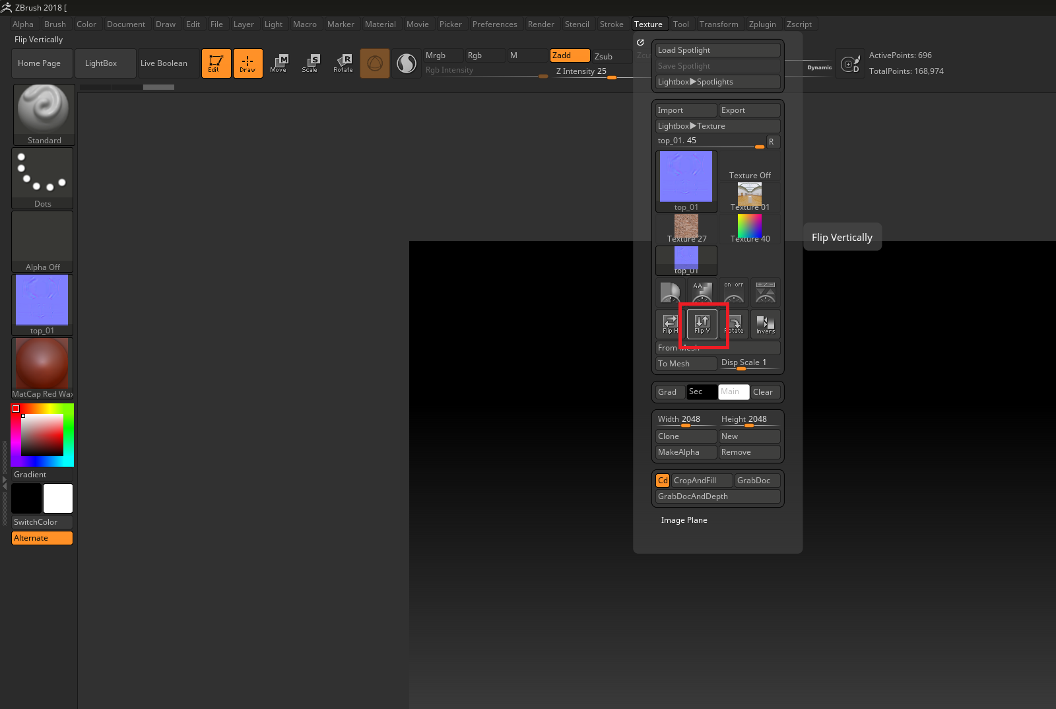1056x709 pixels.
Task: Click the Clone texture button
Action: point(686,436)
